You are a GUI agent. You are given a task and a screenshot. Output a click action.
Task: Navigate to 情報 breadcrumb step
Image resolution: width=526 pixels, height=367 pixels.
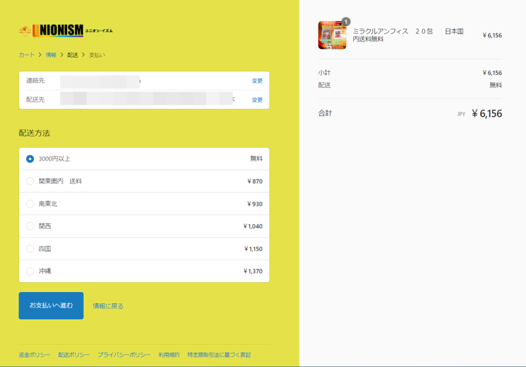click(51, 55)
